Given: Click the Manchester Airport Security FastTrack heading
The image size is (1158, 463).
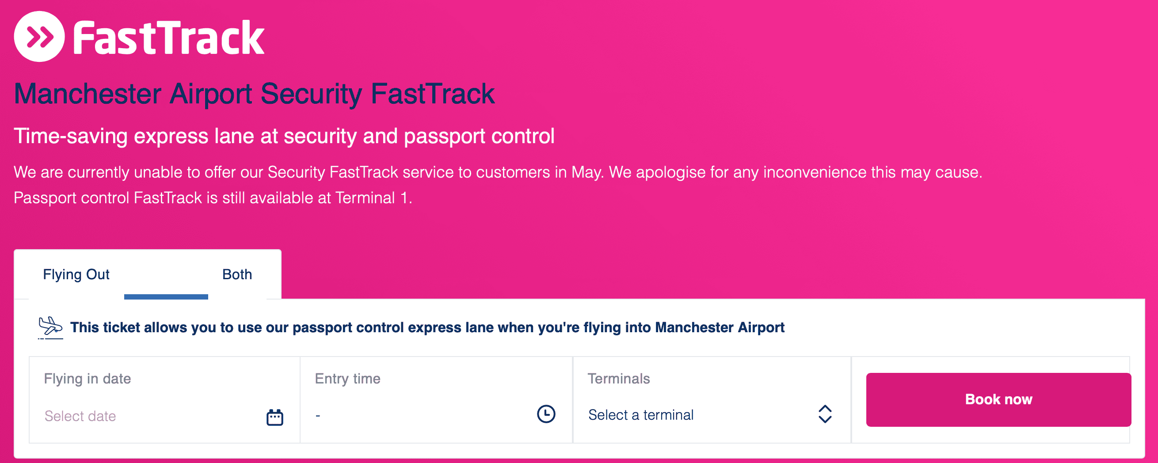Looking at the screenshot, I should pyautogui.click(x=255, y=94).
